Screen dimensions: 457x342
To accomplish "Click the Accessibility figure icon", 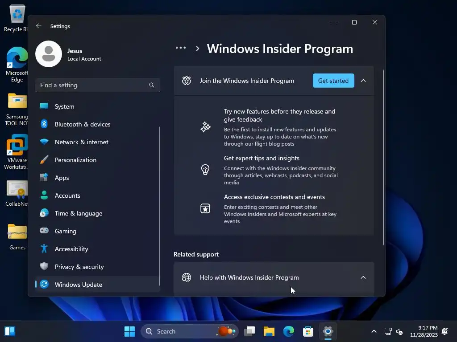I will [44, 248].
